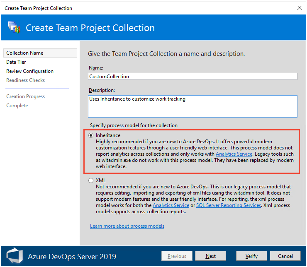
Task: Click the 'Name:' field label
Action: (96, 68)
